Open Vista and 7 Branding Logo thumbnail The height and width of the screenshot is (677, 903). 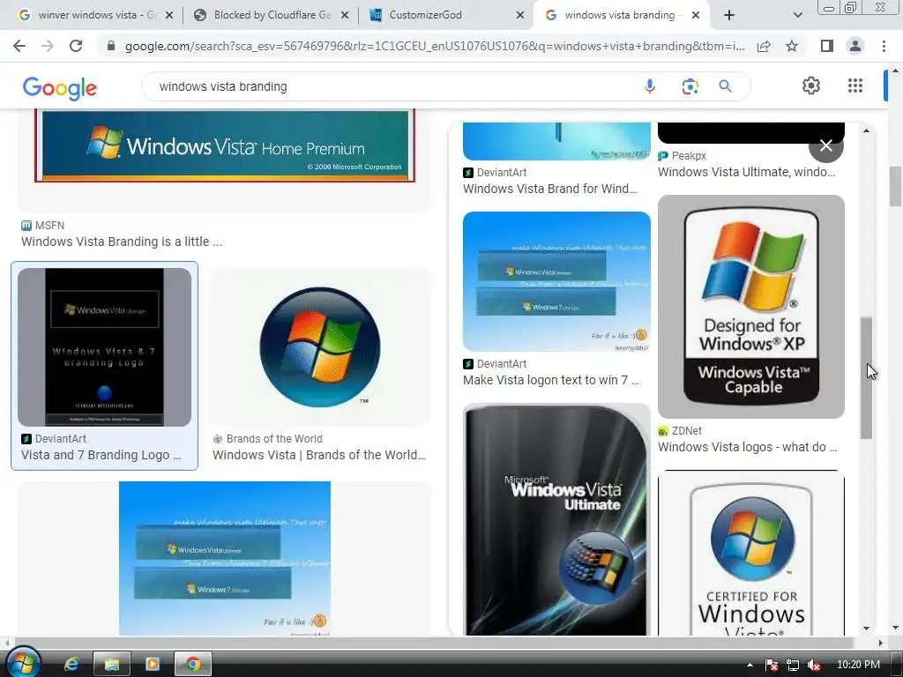point(104,347)
